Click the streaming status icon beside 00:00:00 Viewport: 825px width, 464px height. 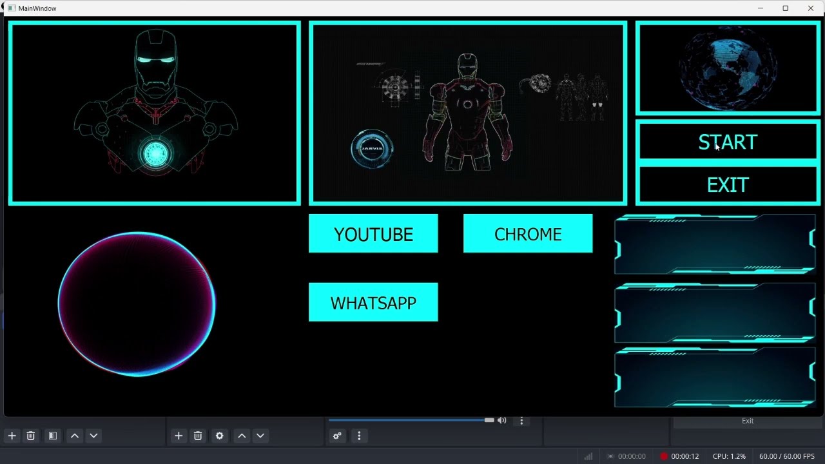[610, 456]
